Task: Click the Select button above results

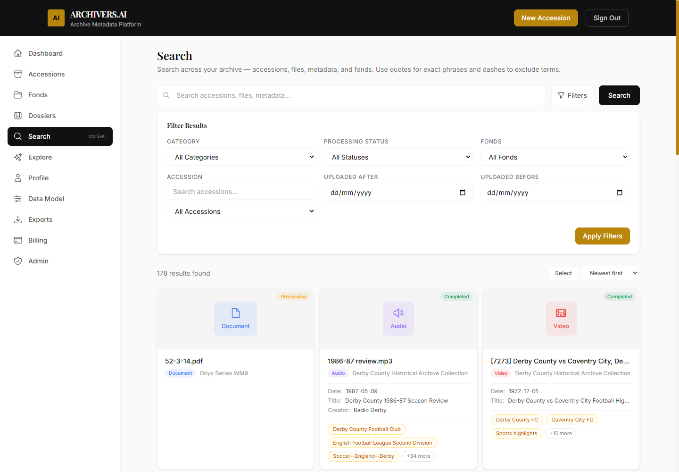Action: 563,273
